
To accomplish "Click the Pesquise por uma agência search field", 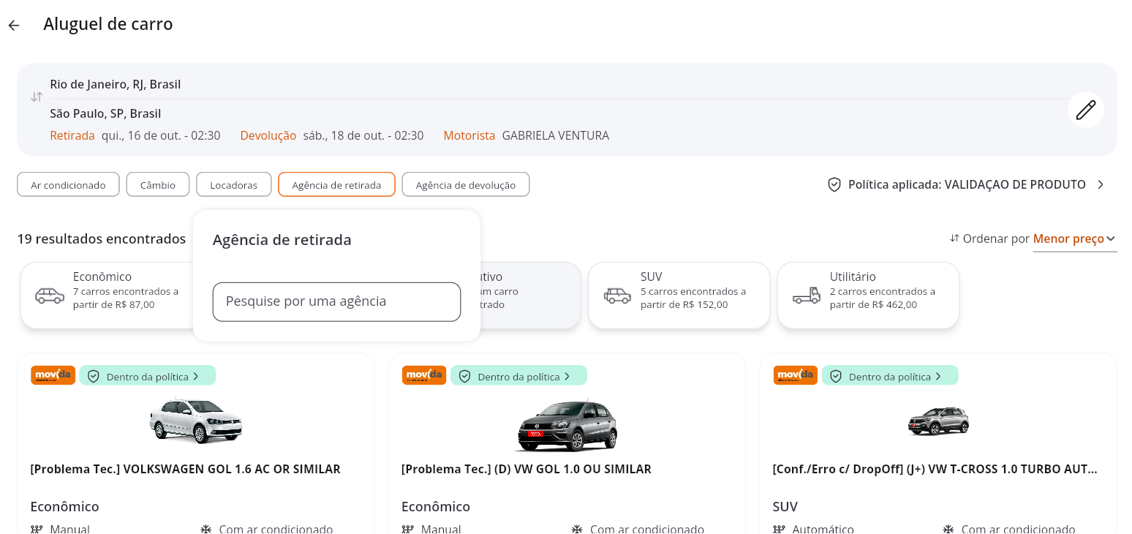I will point(336,301).
